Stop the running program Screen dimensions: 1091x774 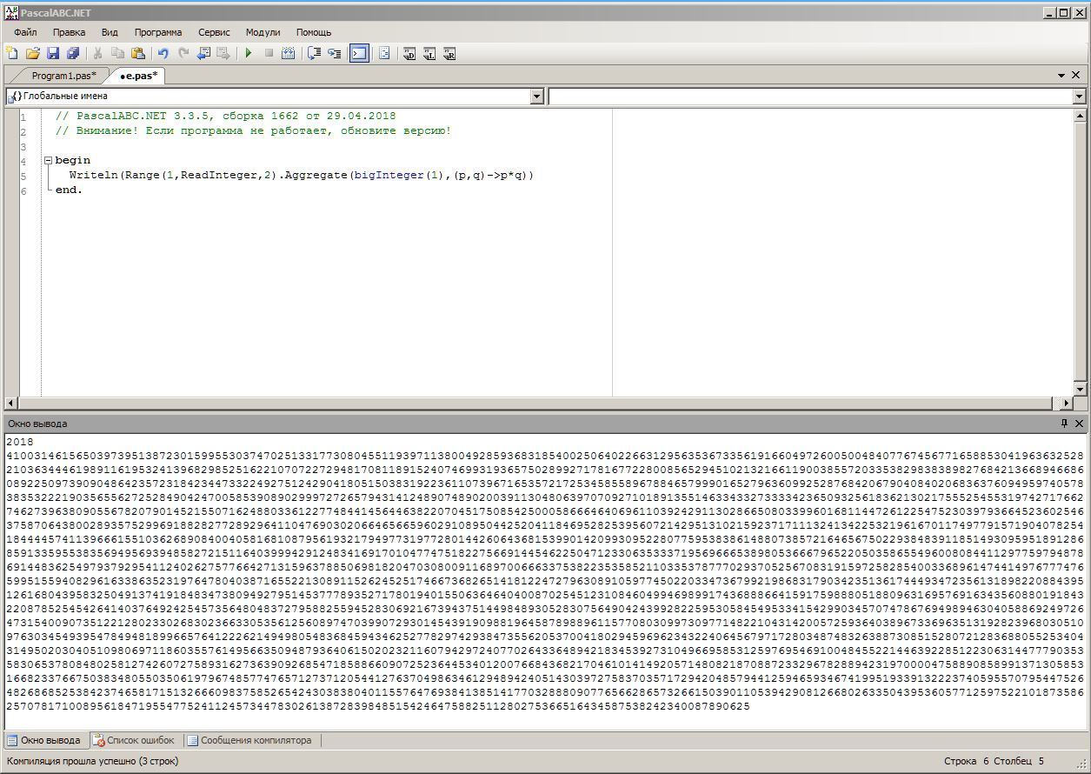click(269, 54)
